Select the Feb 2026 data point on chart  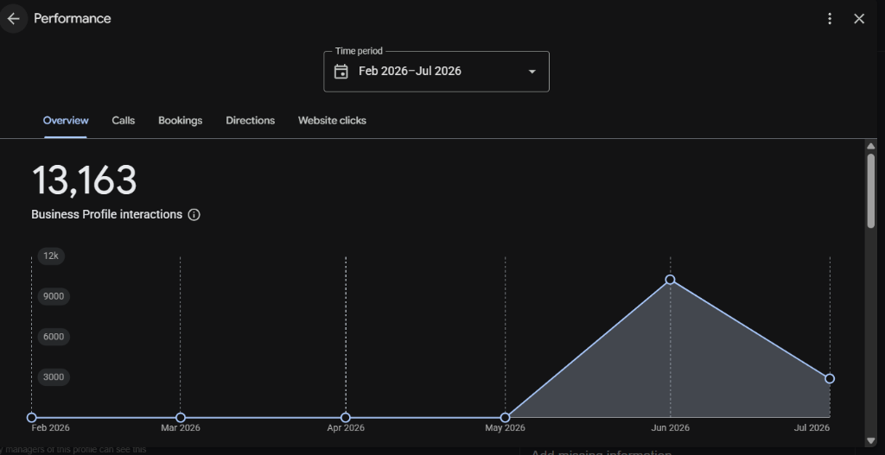pyautogui.click(x=32, y=418)
